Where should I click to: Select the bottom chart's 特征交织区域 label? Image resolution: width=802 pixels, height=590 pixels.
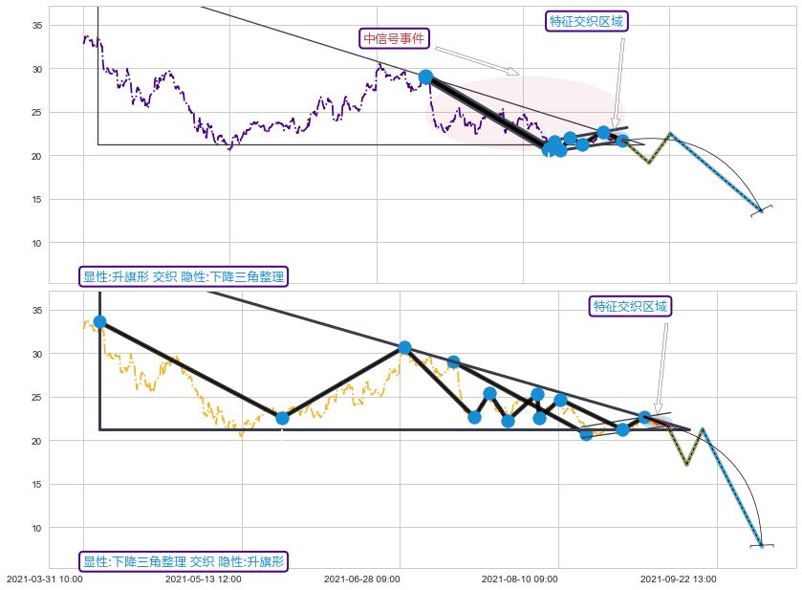(630, 306)
